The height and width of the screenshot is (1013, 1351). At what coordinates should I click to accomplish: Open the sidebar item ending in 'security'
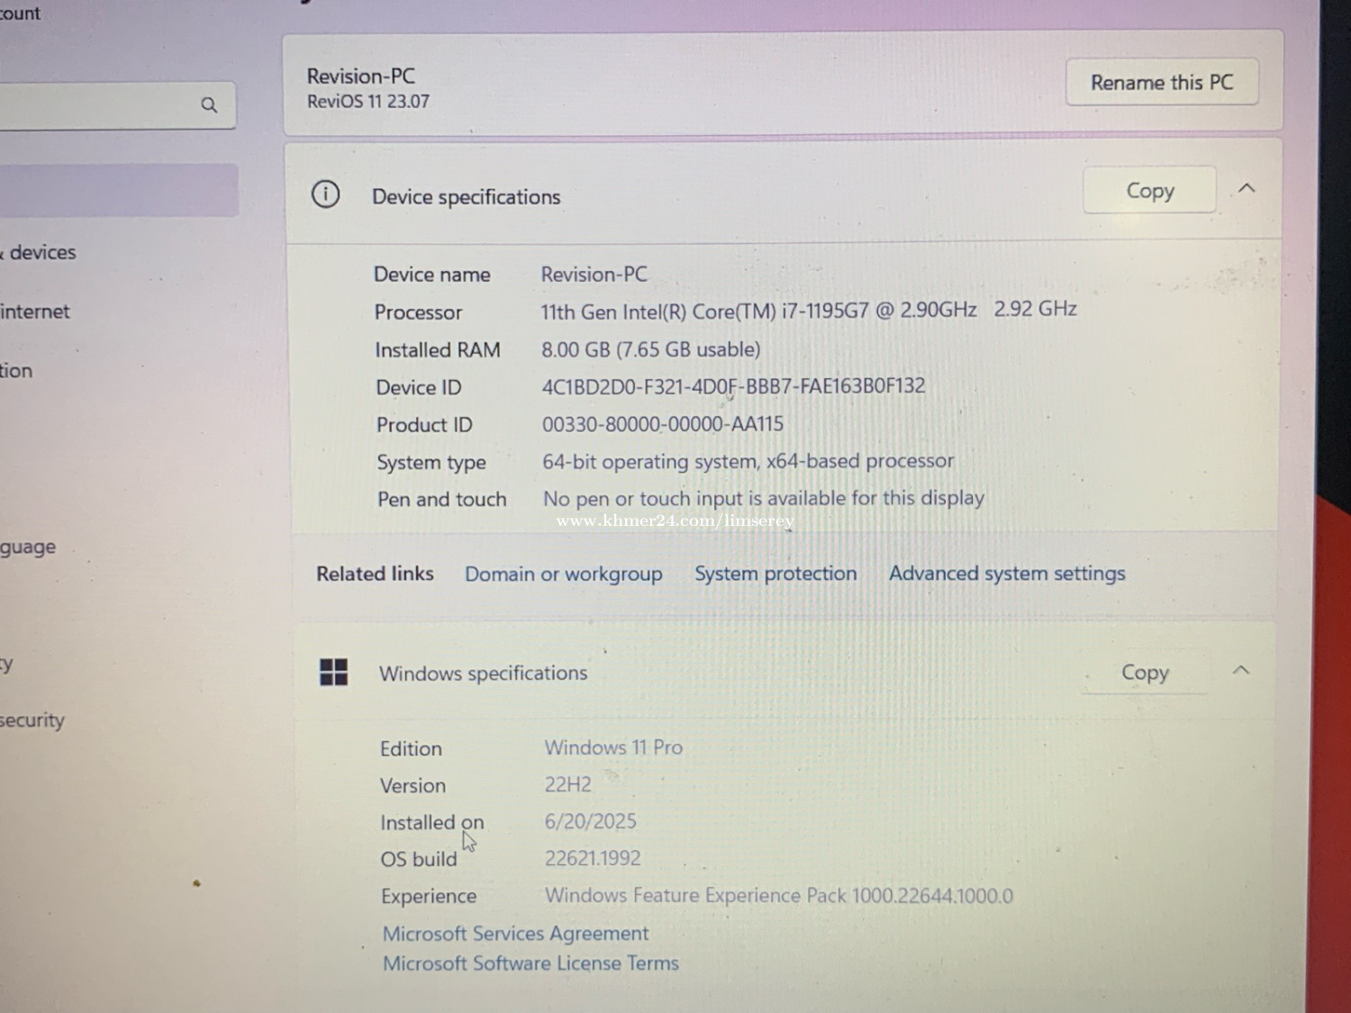pyautogui.click(x=32, y=720)
